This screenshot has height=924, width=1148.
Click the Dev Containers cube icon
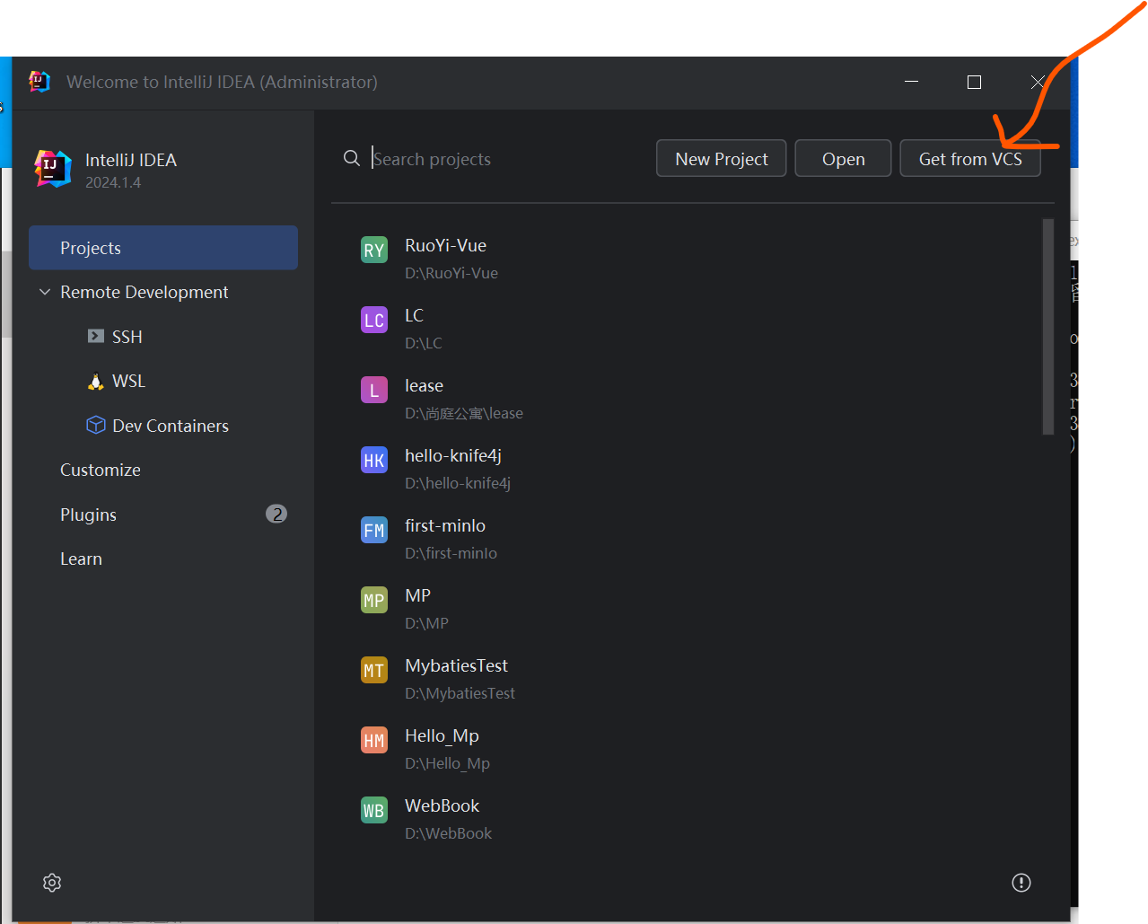coord(96,425)
